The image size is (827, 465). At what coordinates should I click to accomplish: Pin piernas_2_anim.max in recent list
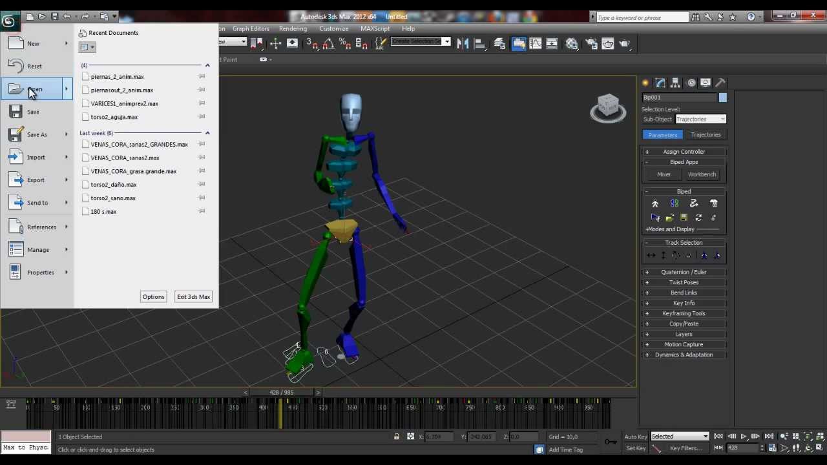pos(202,76)
